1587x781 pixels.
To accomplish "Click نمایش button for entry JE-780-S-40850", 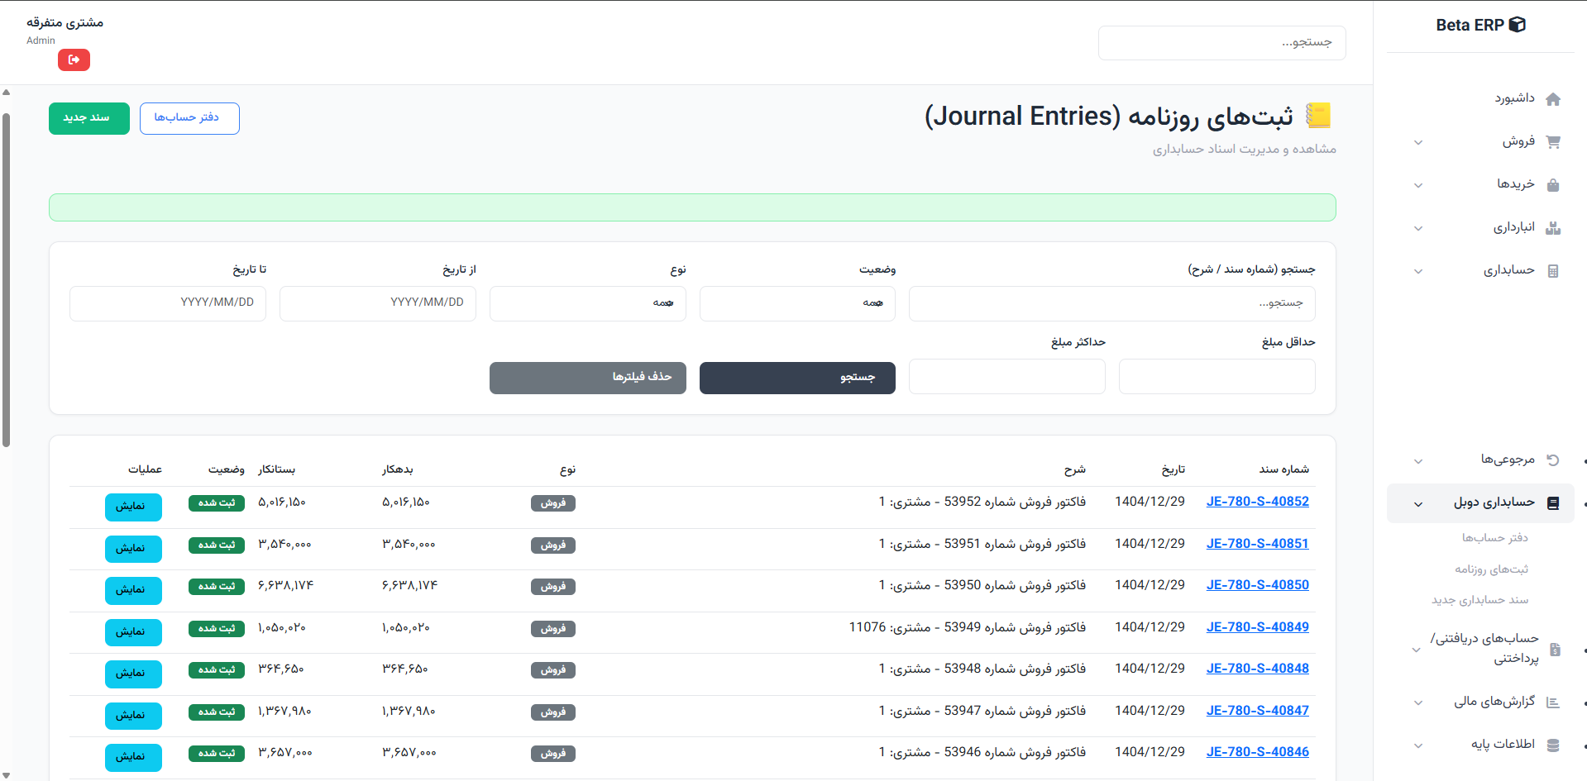I will tap(133, 590).
